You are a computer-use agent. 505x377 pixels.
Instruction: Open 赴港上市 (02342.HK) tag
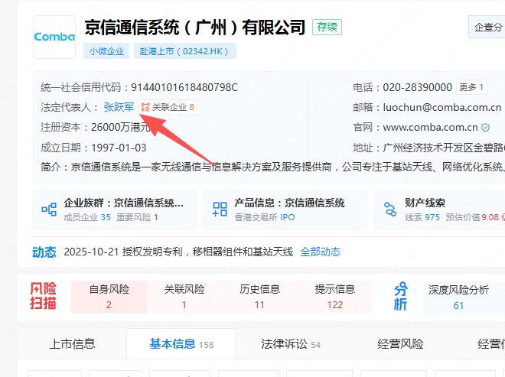[x=185, y=51]
